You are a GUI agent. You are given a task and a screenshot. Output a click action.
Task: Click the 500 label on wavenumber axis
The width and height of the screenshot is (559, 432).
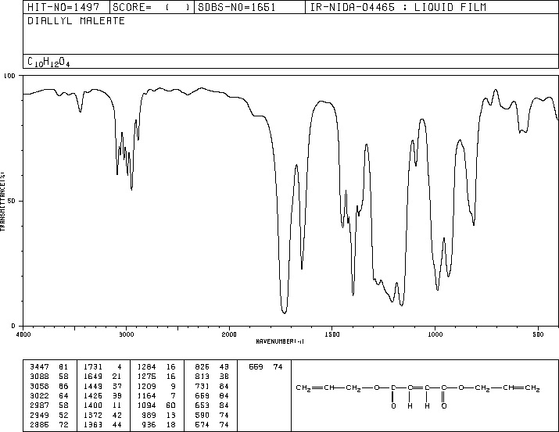(x=538, y=334)
